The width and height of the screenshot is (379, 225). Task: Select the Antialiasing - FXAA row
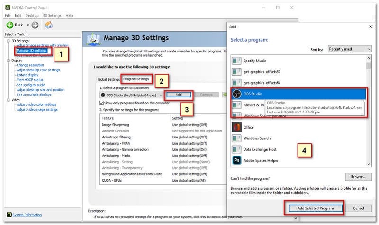tap(163, 143)
